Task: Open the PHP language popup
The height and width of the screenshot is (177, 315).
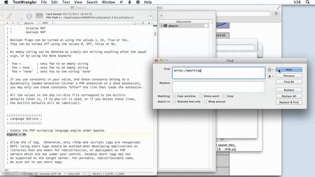Action: pos(48,23)
